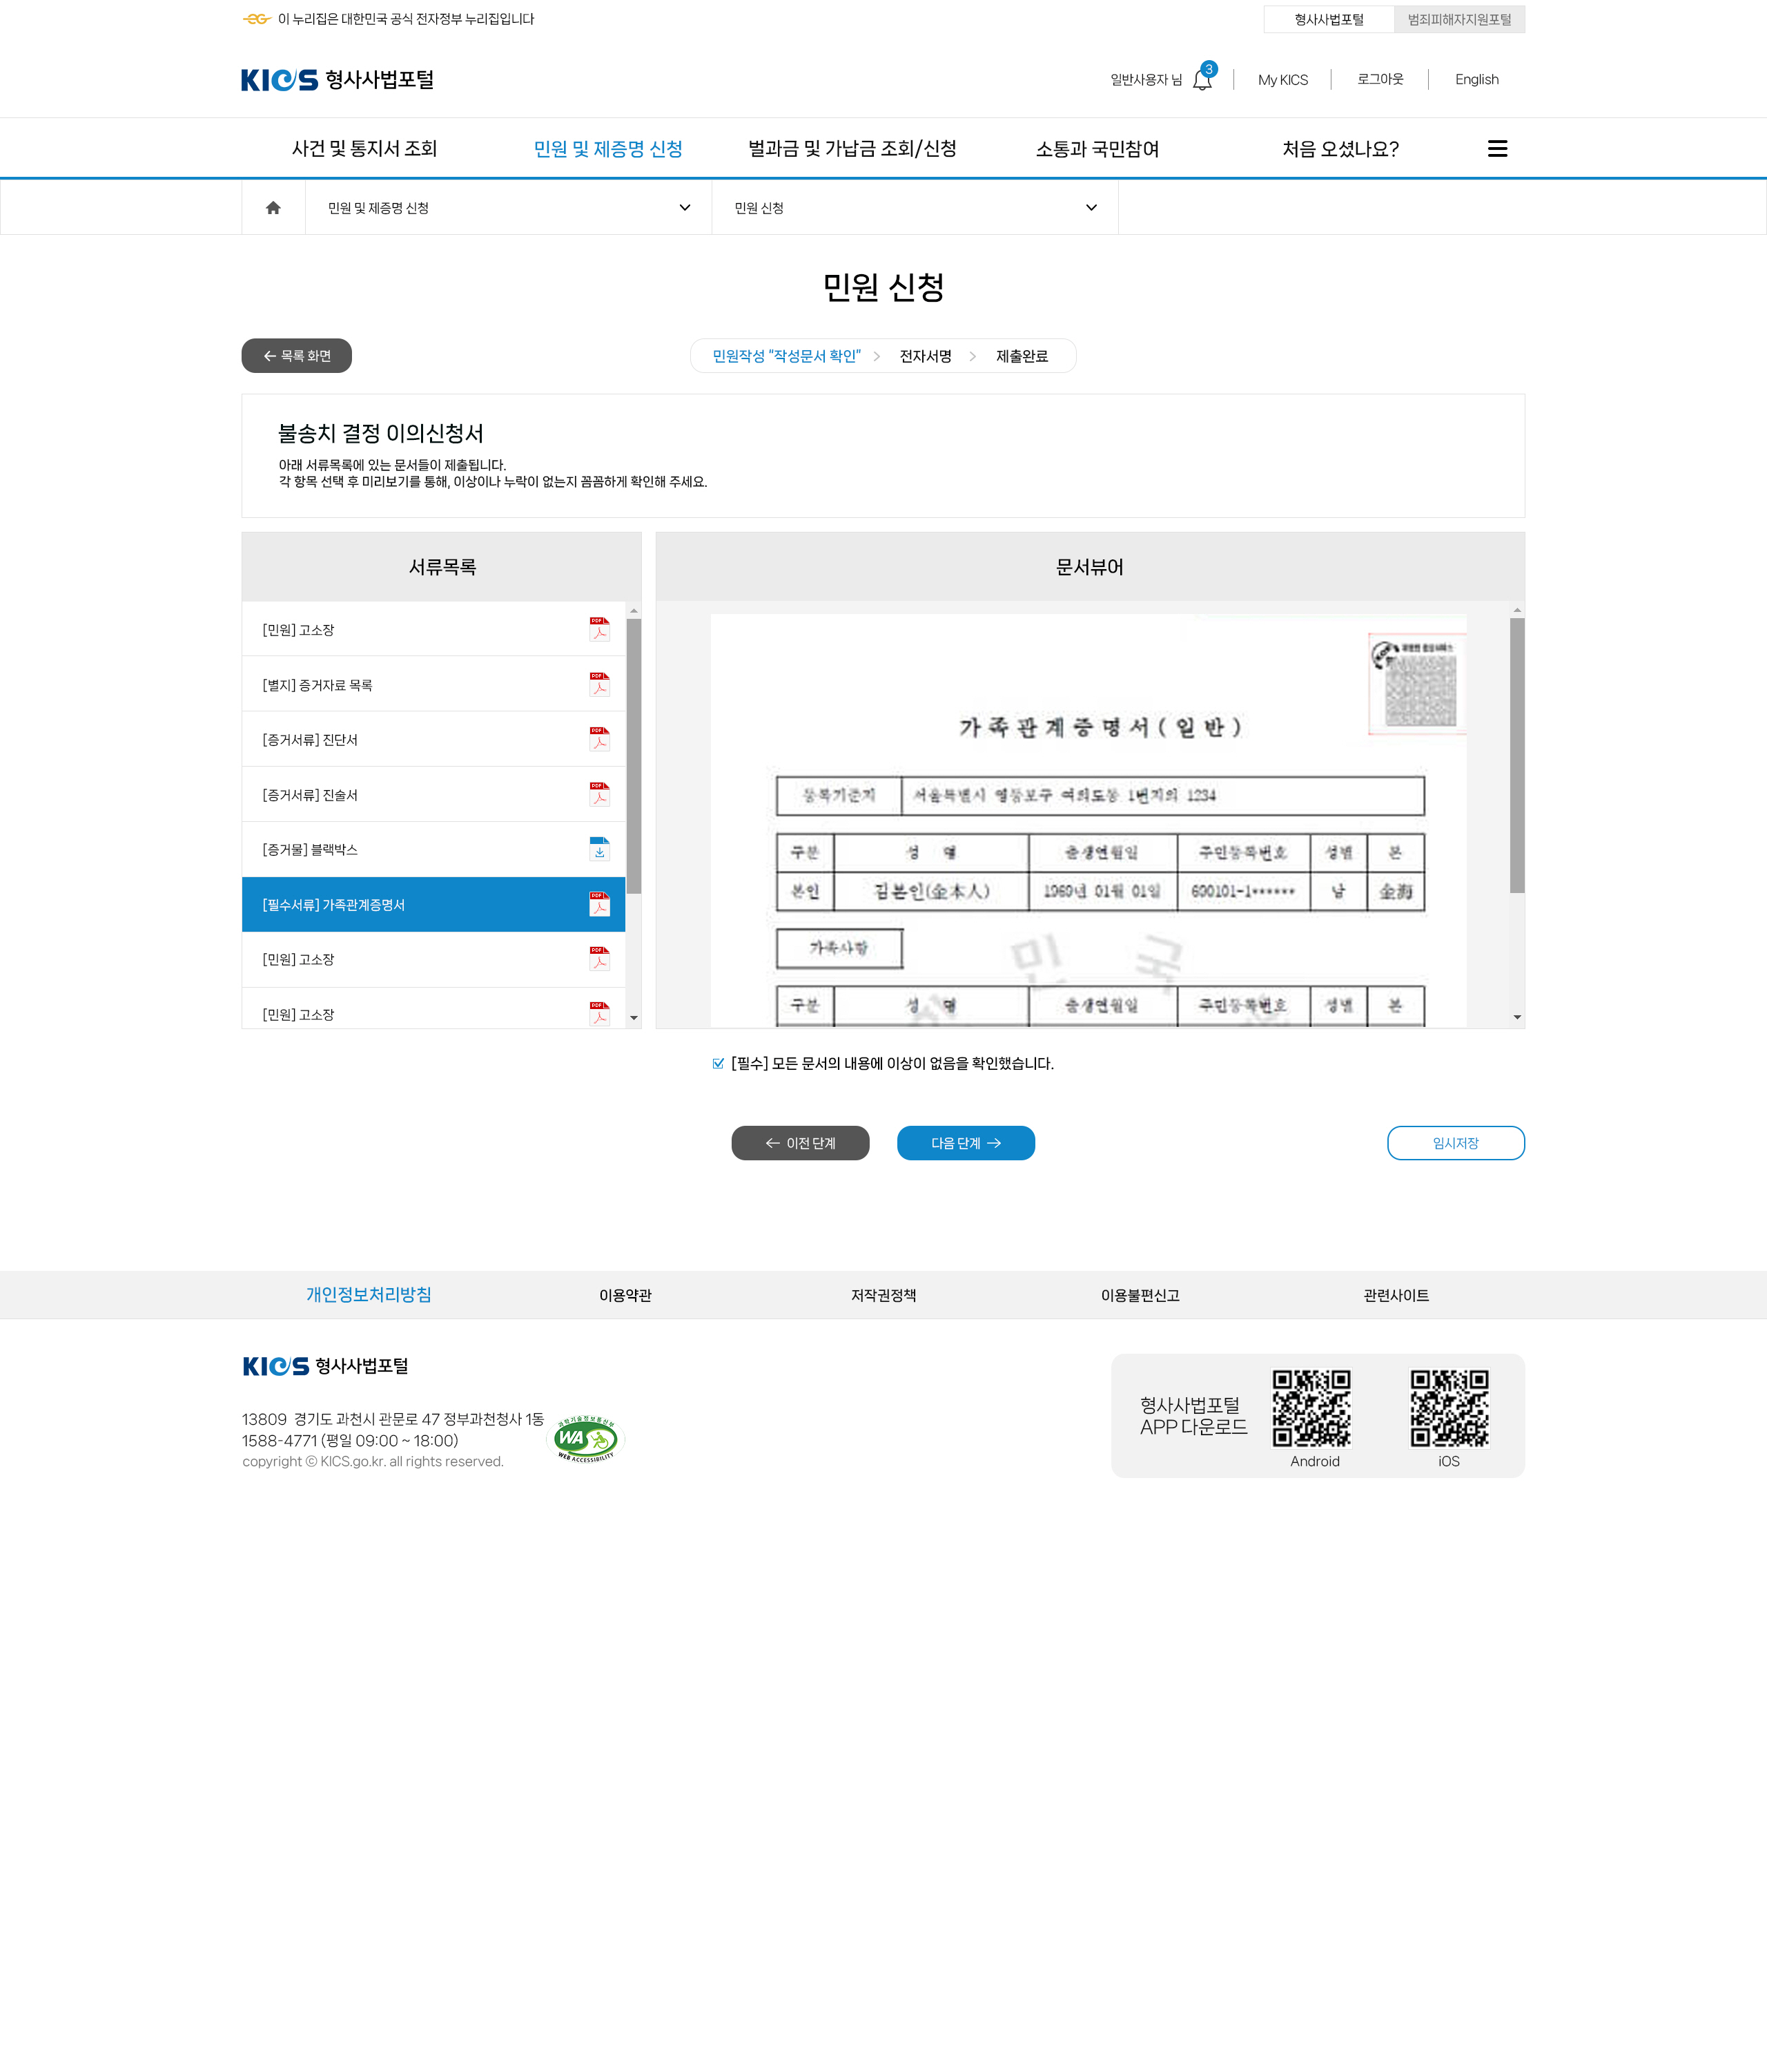The height and width of the screenshot is (2072, 1767).
Task: Download file icon for [증거물] 블랙박스
Action: (598, 849)
